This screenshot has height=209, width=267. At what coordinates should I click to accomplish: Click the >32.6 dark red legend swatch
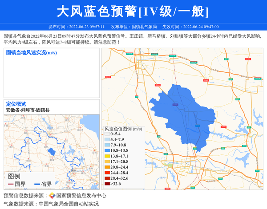tap(107, 184)
